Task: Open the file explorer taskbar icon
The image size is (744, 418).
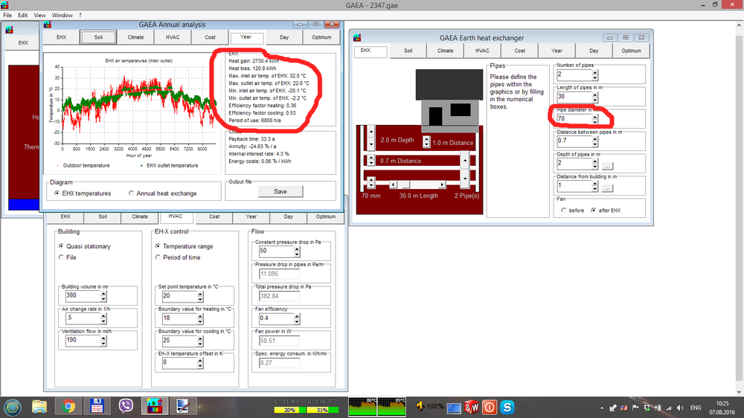Action: 39,407
